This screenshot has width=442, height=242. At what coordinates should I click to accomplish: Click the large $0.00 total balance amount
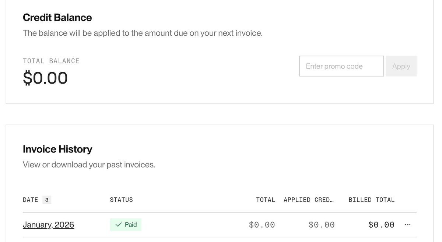(45, 78)
